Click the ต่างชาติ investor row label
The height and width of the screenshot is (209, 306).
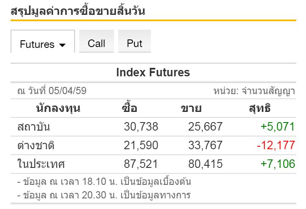click(36, 145)
